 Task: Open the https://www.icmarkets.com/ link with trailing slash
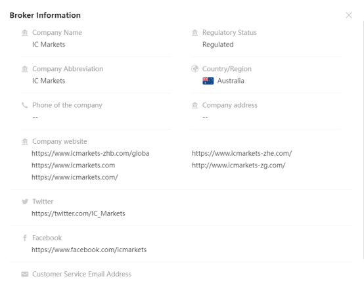(x=75, y=177)
